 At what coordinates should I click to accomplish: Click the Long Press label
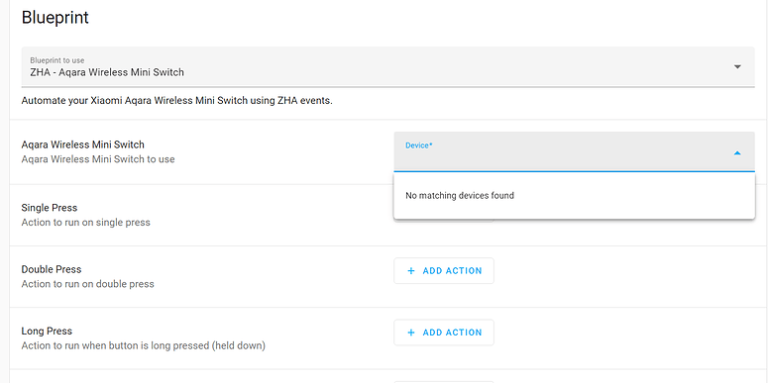click(47, 332)
